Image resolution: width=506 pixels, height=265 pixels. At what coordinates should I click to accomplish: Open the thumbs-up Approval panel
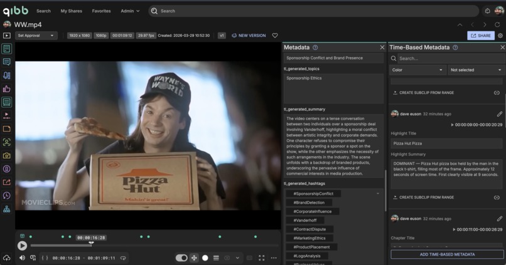coord(6,89)
